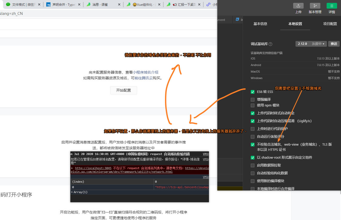
Task: Enable the 增强编译 checkbox
Action: tap(253, 99)
